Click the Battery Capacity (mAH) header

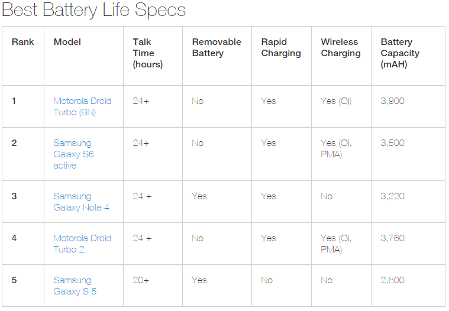tap(400, 53)
